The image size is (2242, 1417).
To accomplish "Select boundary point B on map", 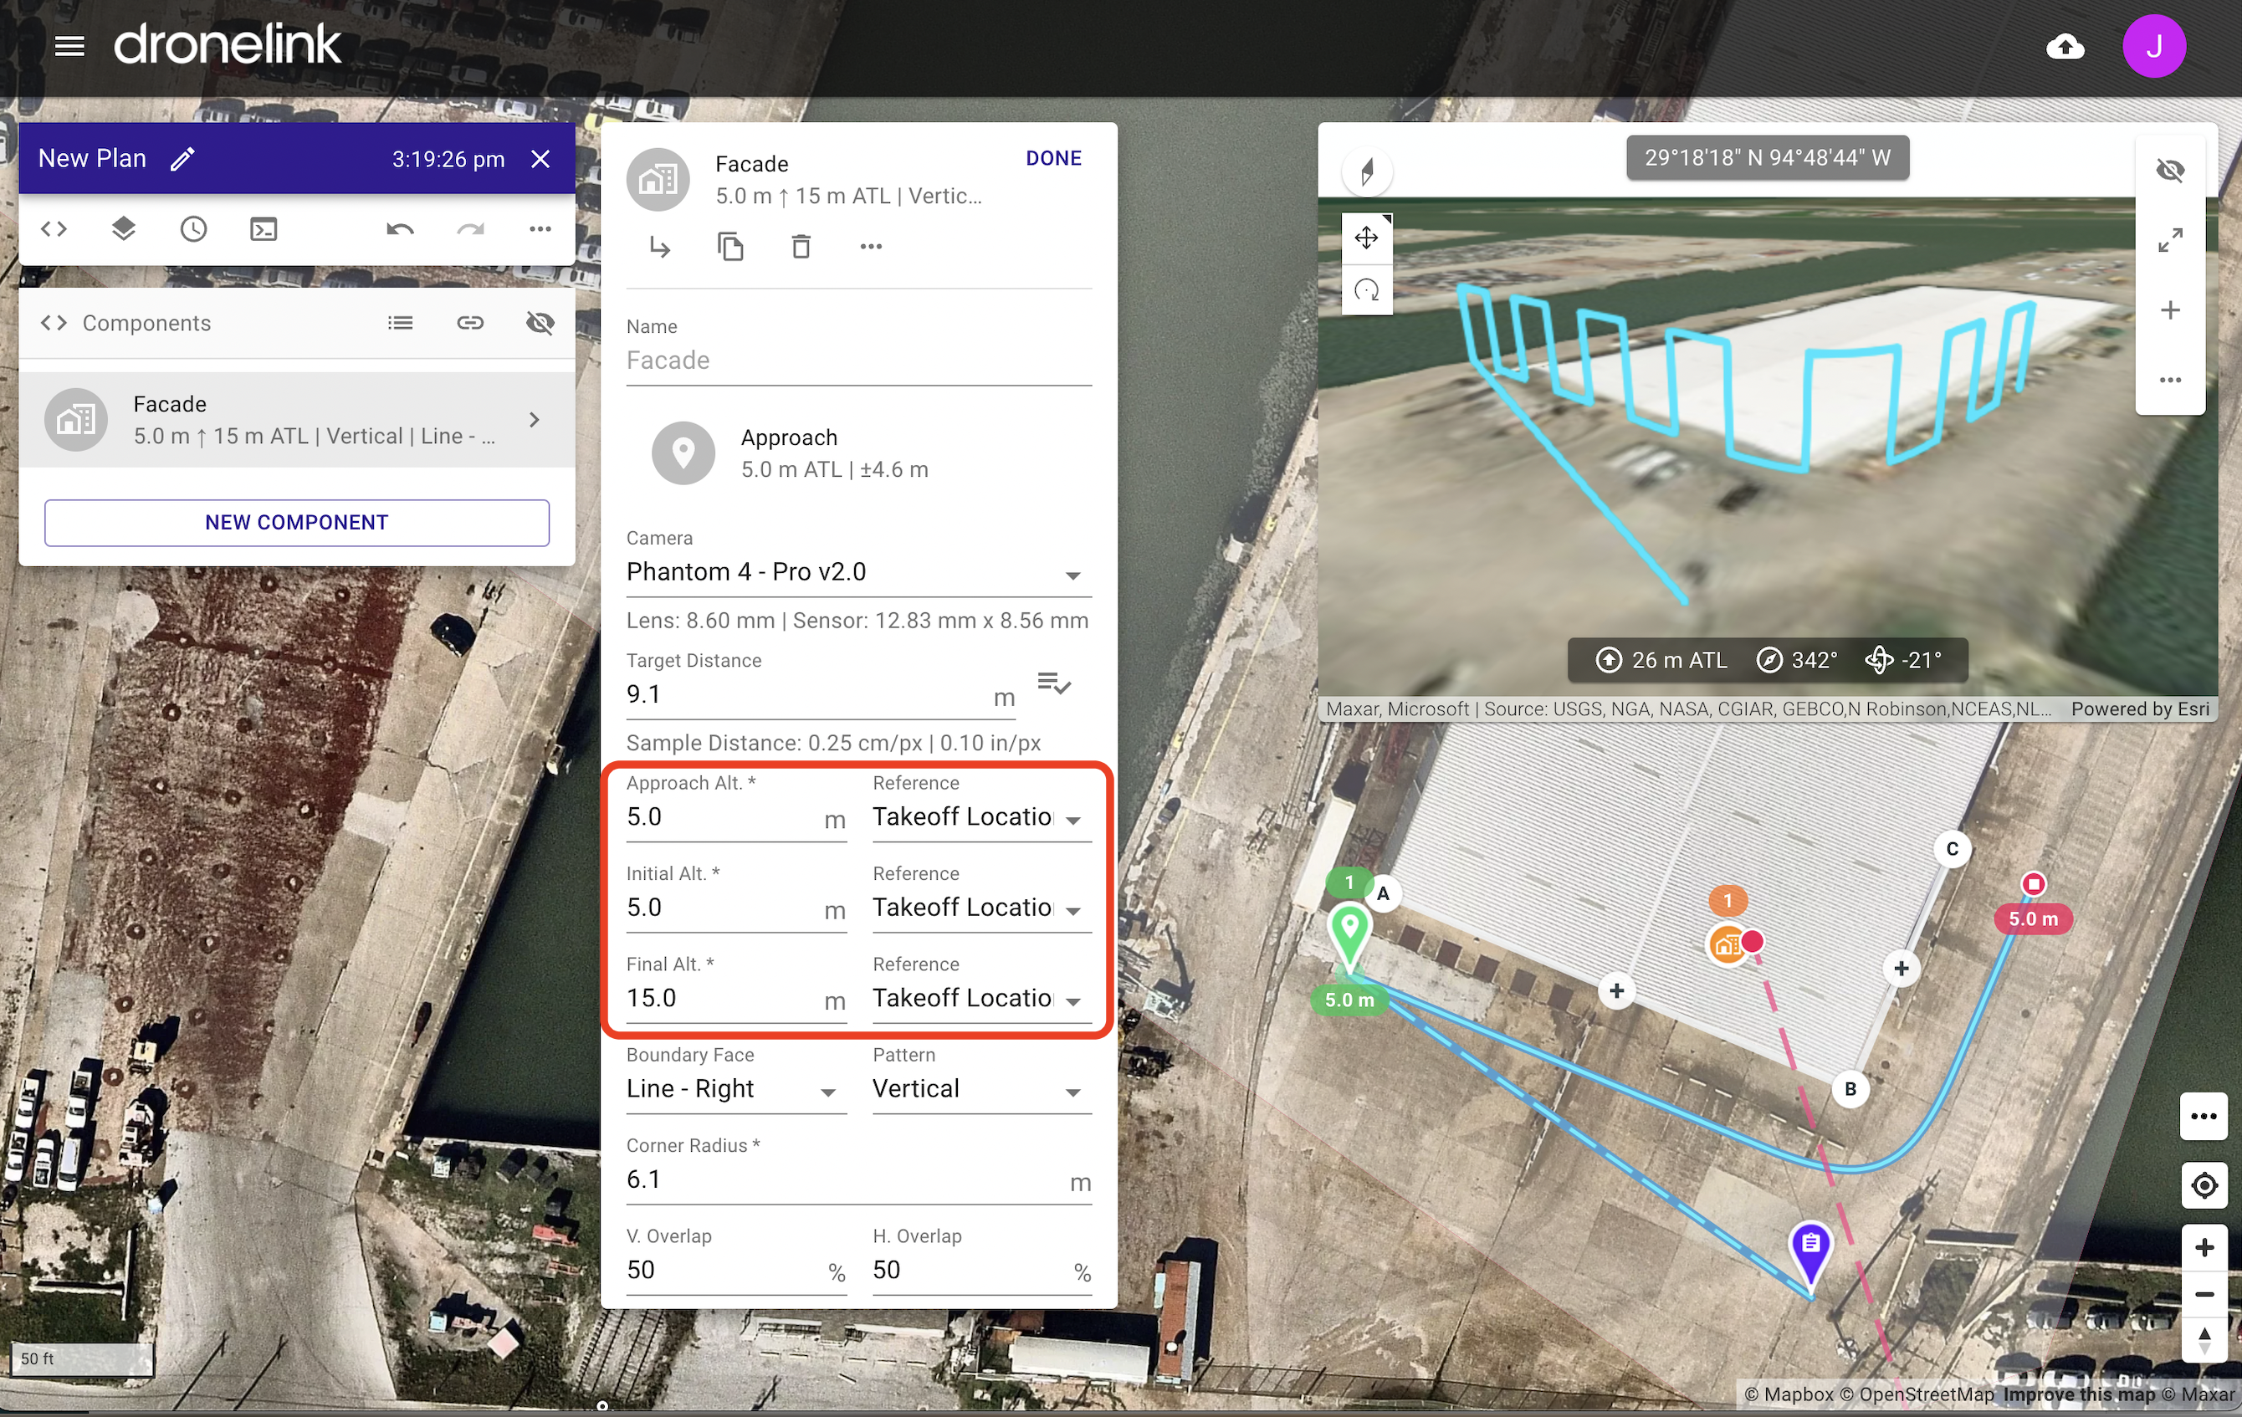I will (x=1850, y=1089).
